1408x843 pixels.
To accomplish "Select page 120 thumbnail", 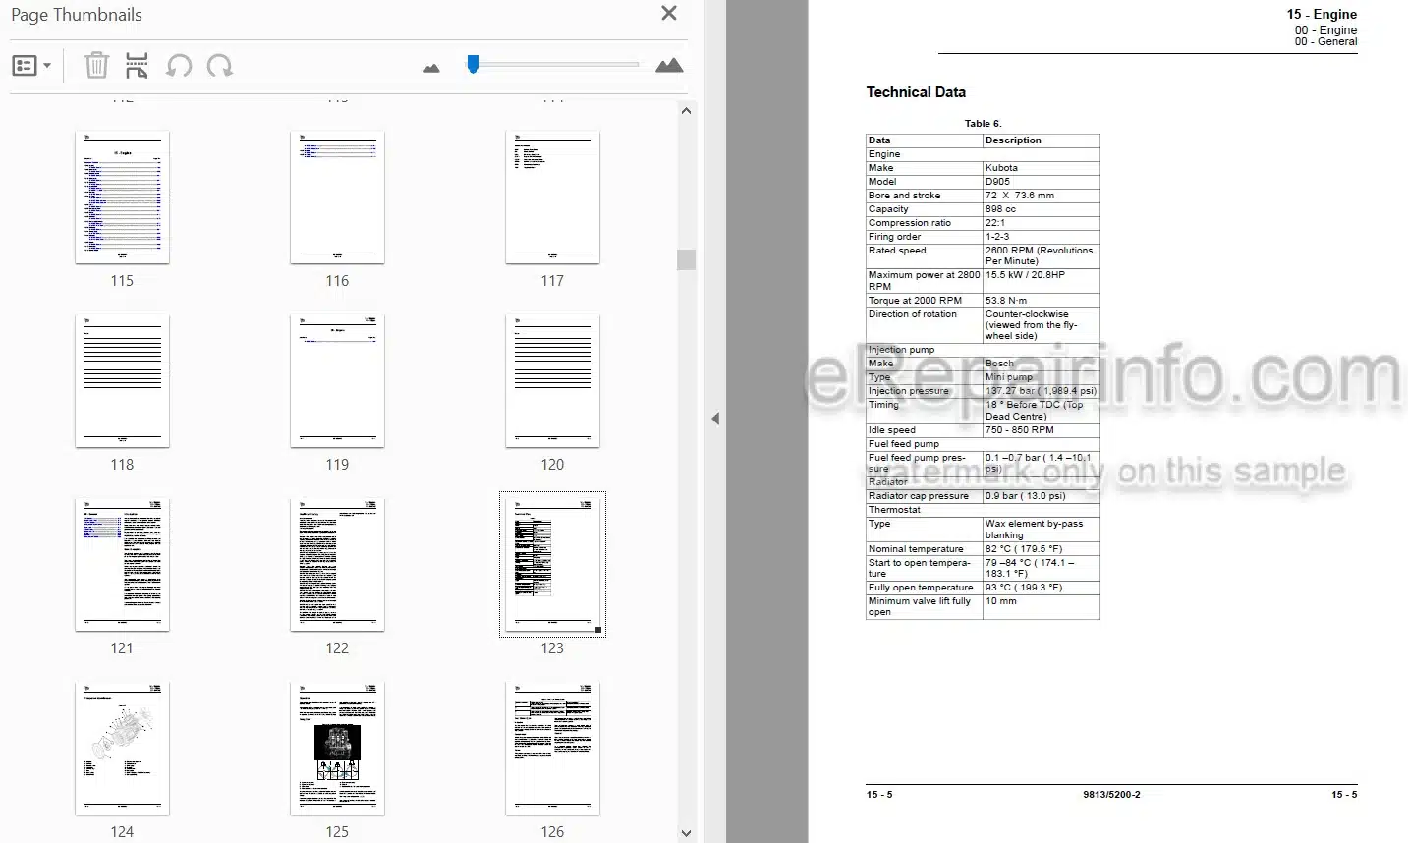I will point(552,381).
